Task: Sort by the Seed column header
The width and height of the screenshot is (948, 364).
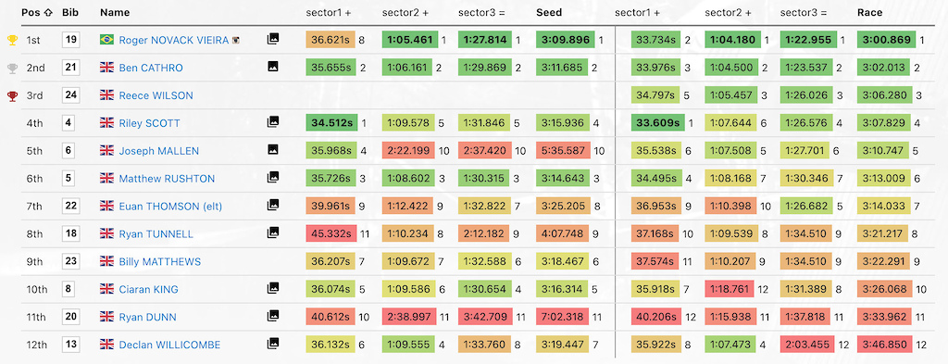Action: coord(548,12)
